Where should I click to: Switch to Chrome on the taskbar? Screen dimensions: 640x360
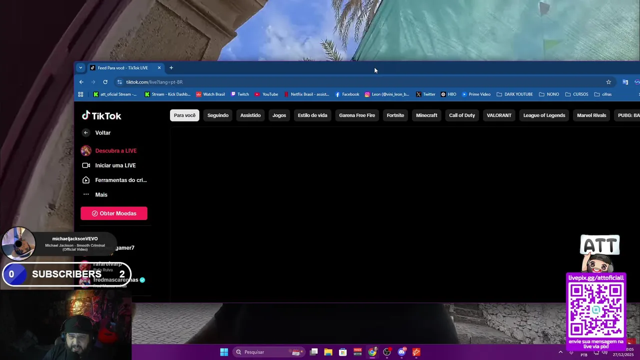point(372,352)
